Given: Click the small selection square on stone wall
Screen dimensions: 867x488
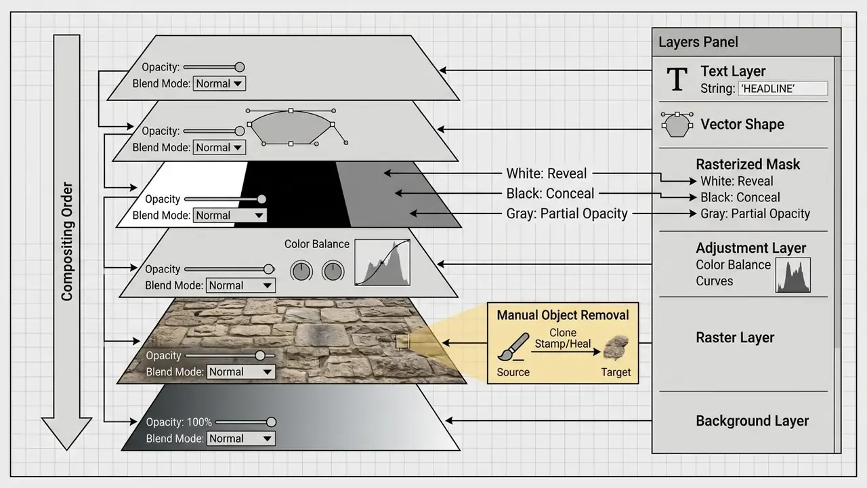Looking at the screenshot, I should click(x=402, y=342).
